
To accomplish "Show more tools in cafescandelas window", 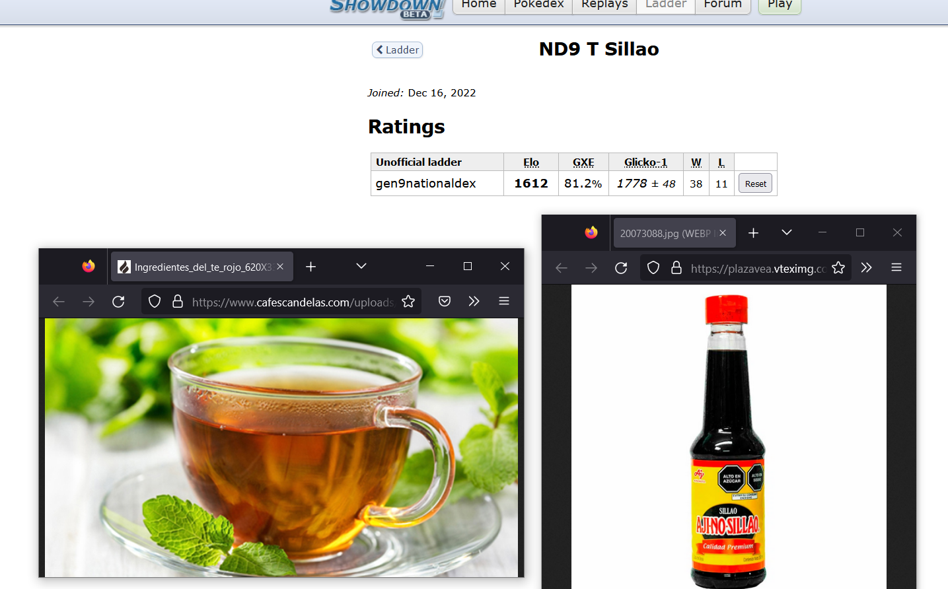I will 474,302.
